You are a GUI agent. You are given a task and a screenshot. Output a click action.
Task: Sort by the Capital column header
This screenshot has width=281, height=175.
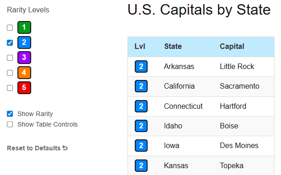(x=232, y=47)
